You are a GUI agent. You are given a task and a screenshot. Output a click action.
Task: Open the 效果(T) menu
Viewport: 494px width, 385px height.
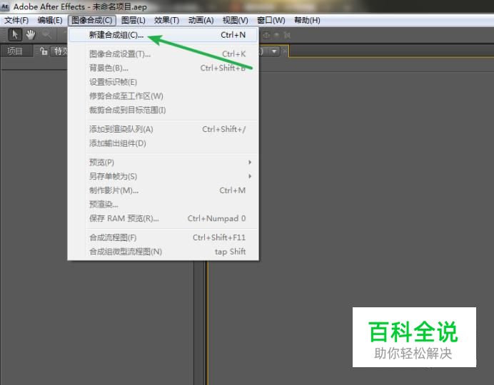click(x=166, y=21)
